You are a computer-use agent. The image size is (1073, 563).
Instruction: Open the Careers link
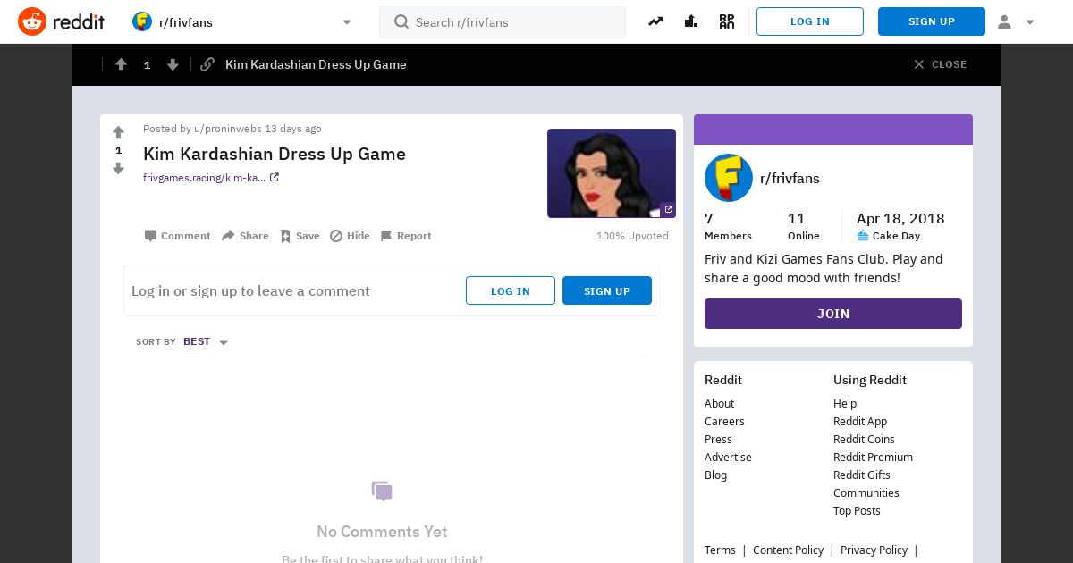pyautogui.click(x=724, y=422)
